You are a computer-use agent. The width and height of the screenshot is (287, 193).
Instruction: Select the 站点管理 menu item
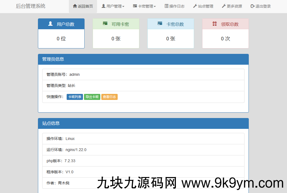click(x=203, y=6)
